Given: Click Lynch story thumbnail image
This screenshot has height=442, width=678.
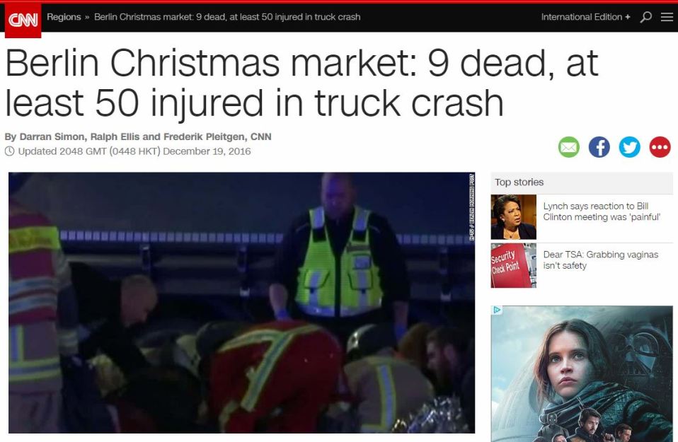Looking at the screenshot, I should coord(513,217).
